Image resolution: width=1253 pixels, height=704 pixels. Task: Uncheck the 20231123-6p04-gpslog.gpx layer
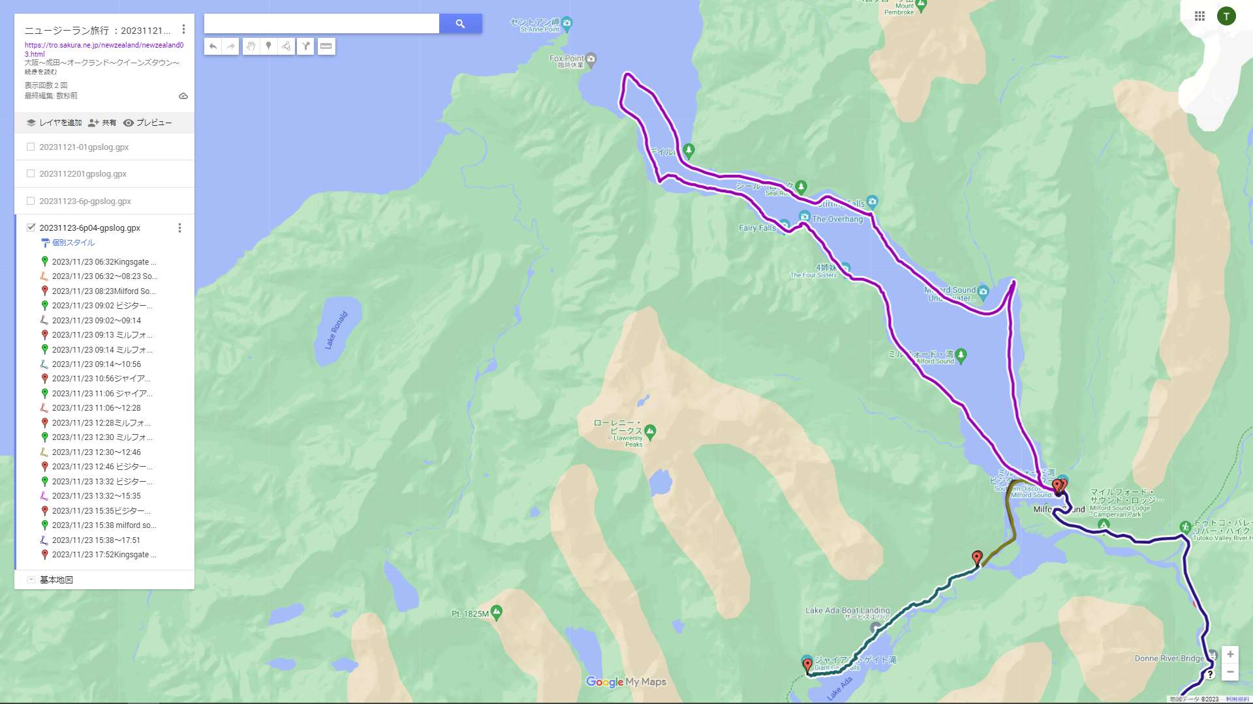pyautogui.click(x=31, y=227)
